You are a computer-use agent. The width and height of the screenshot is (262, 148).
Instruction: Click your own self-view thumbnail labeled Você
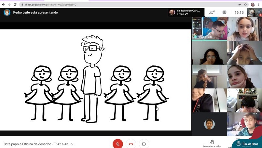coord(254,12)
